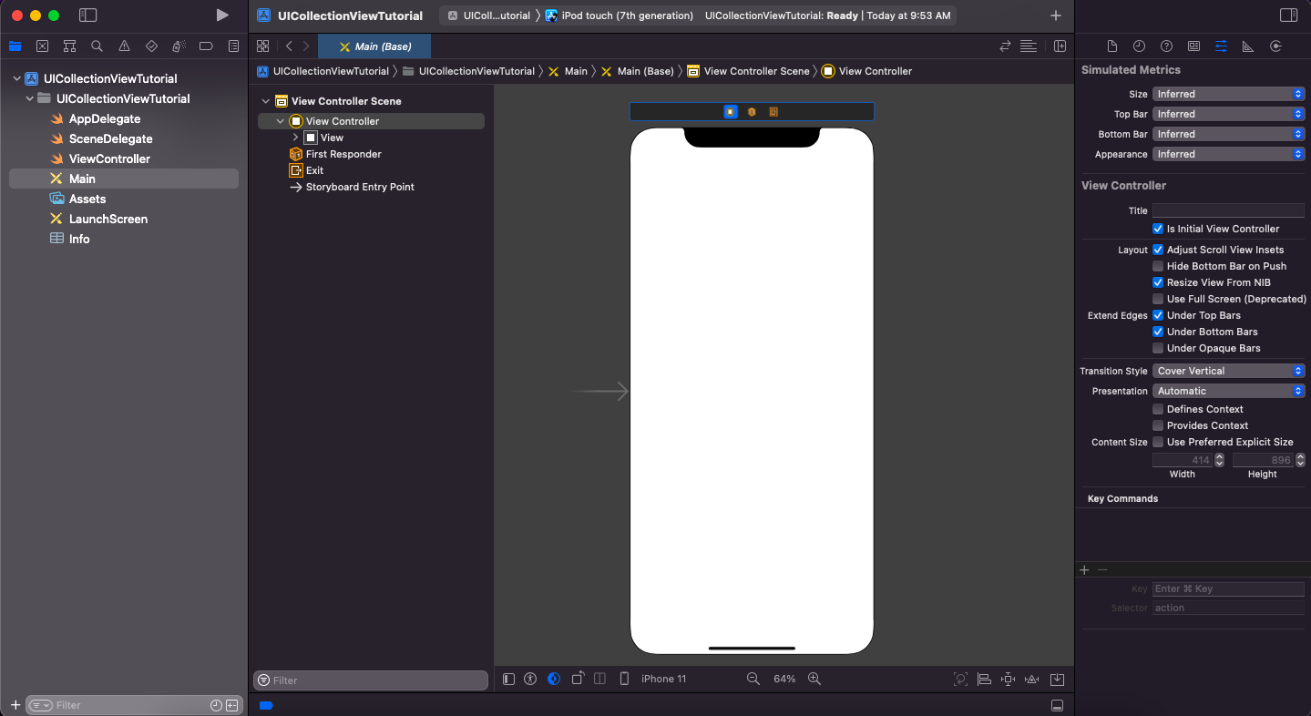Add editor on right icon
1311x716 pixels.
coord(1060,46)
